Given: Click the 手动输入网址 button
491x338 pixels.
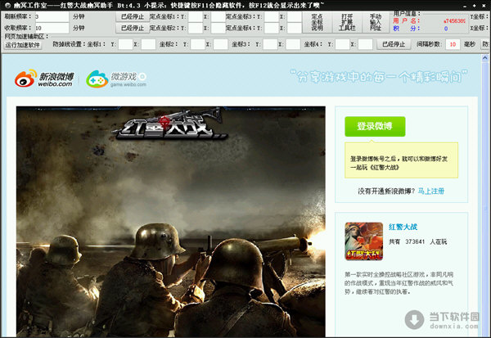Looking at the screenshot, I should [x=376, y=22].
